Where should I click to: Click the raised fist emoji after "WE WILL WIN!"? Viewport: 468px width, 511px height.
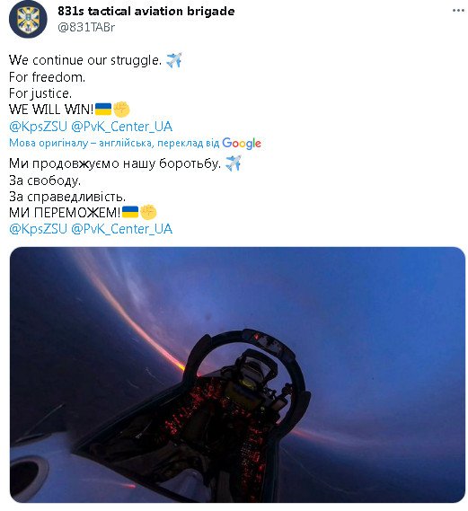tap(121, 110)
